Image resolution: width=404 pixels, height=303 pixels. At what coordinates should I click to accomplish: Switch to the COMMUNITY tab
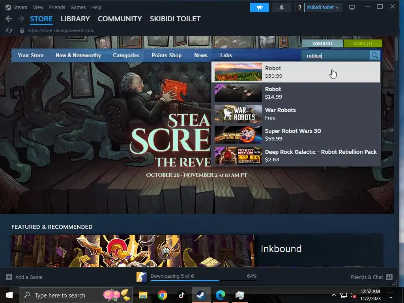tap(120, 19)
